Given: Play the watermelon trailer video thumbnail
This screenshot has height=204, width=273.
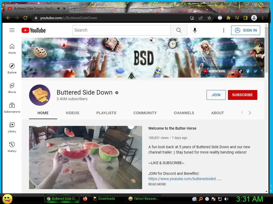Looking at the screenshot, I should point(86,158).
